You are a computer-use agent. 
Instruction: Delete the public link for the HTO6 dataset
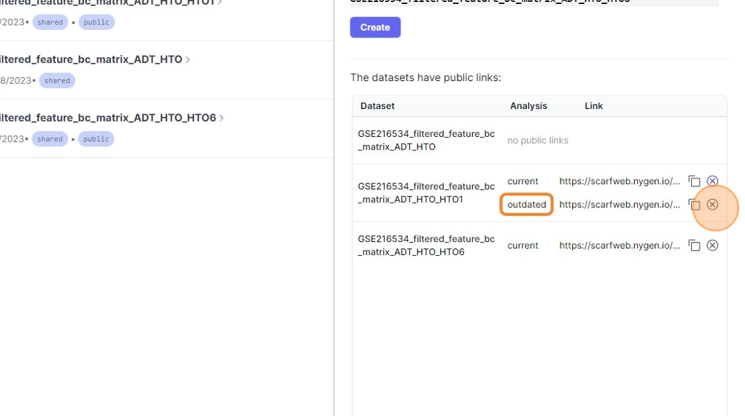pos(712,245)
